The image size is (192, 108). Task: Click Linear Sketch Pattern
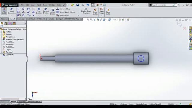(65, 12)
